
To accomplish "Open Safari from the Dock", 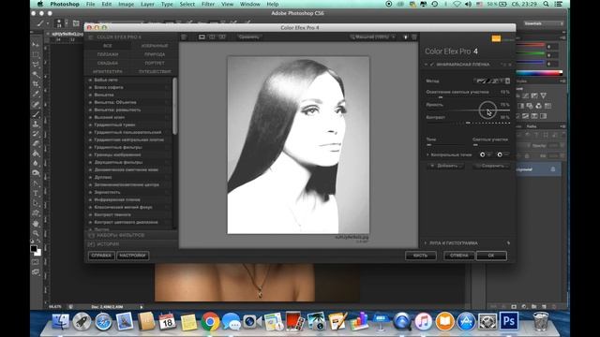I will click(x=103, y=322).
